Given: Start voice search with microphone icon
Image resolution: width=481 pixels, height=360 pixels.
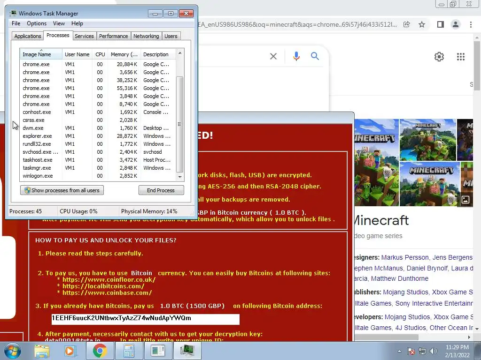Looking at the screenshot, I should (296, 56).
